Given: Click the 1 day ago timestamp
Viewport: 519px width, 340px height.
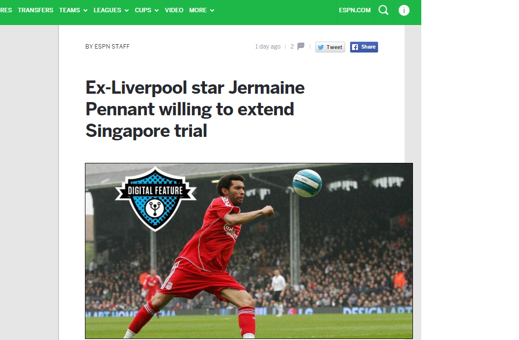Looking at the screenshot, I should coord(268,47).
